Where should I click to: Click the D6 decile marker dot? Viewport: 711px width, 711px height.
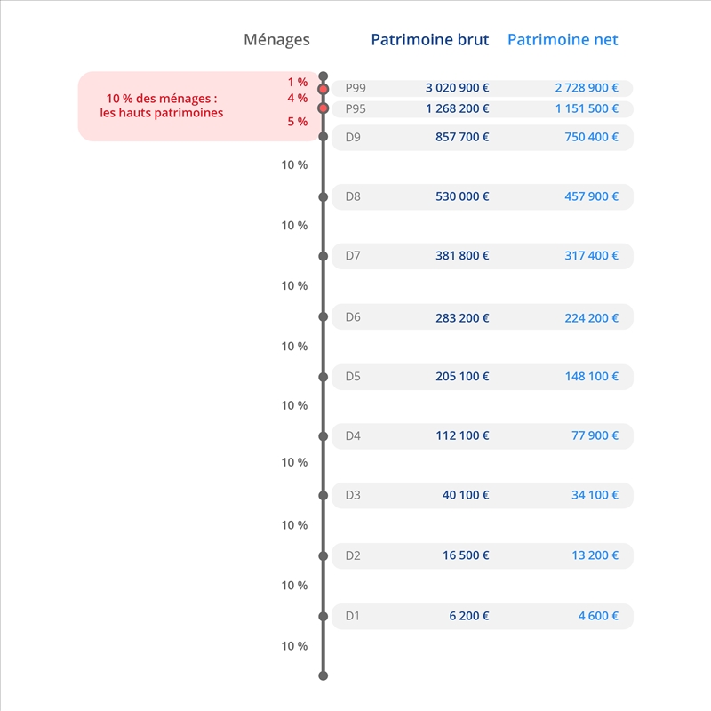click(324, 316)
